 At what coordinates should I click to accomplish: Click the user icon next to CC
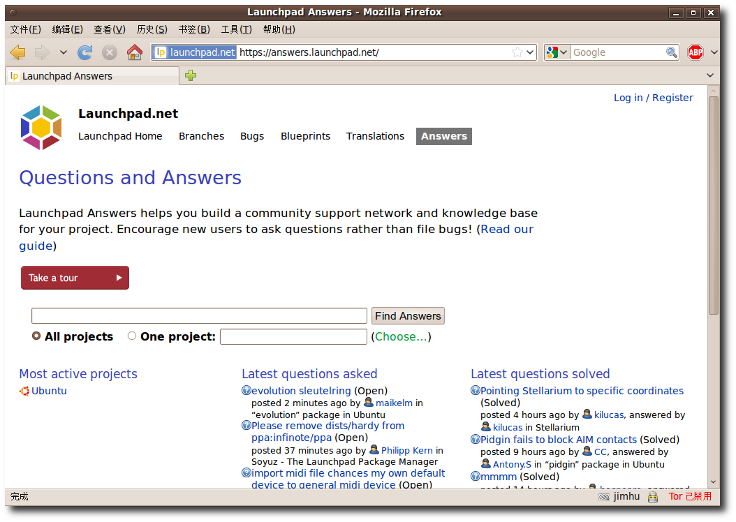587,452
